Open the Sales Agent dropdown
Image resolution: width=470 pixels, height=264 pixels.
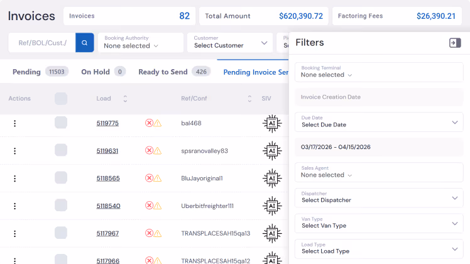(x=379, y=172)
